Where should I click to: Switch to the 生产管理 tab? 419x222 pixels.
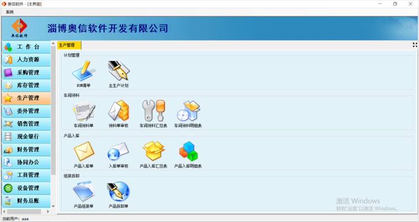(69, 46)
